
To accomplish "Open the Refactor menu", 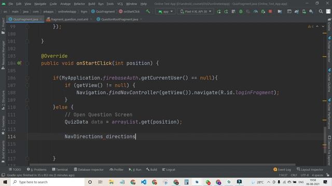I will (79, 4).
